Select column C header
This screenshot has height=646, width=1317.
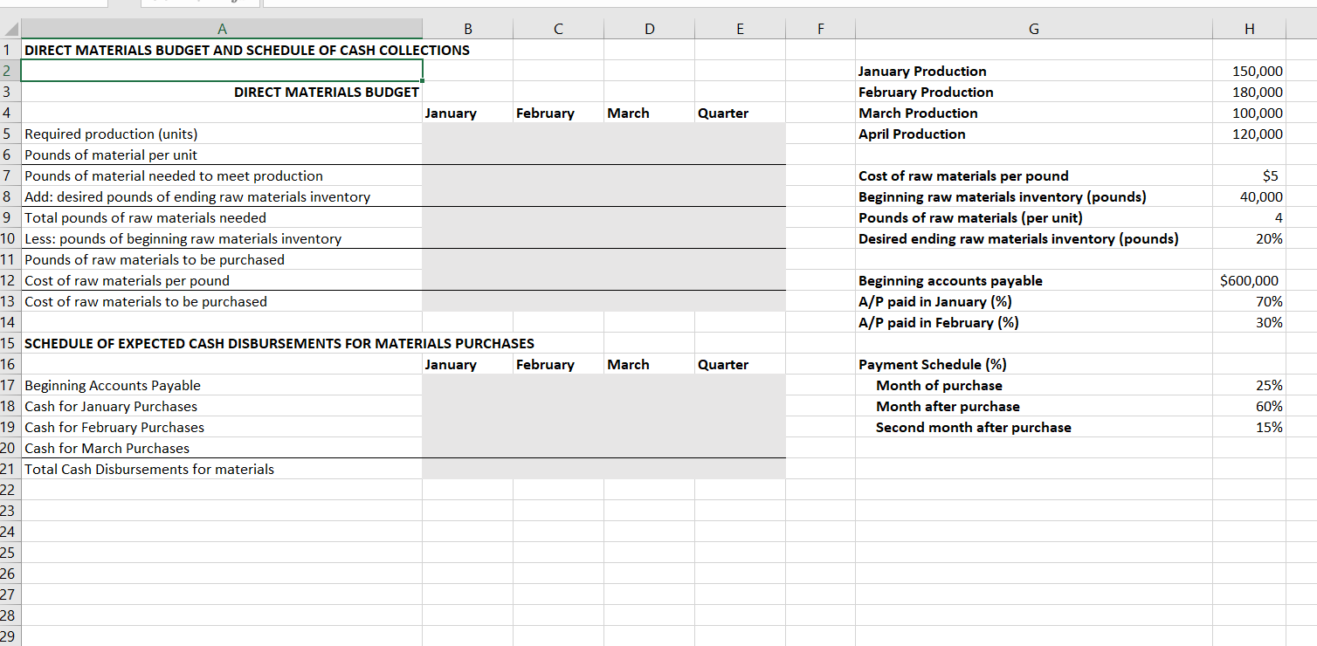559,29
